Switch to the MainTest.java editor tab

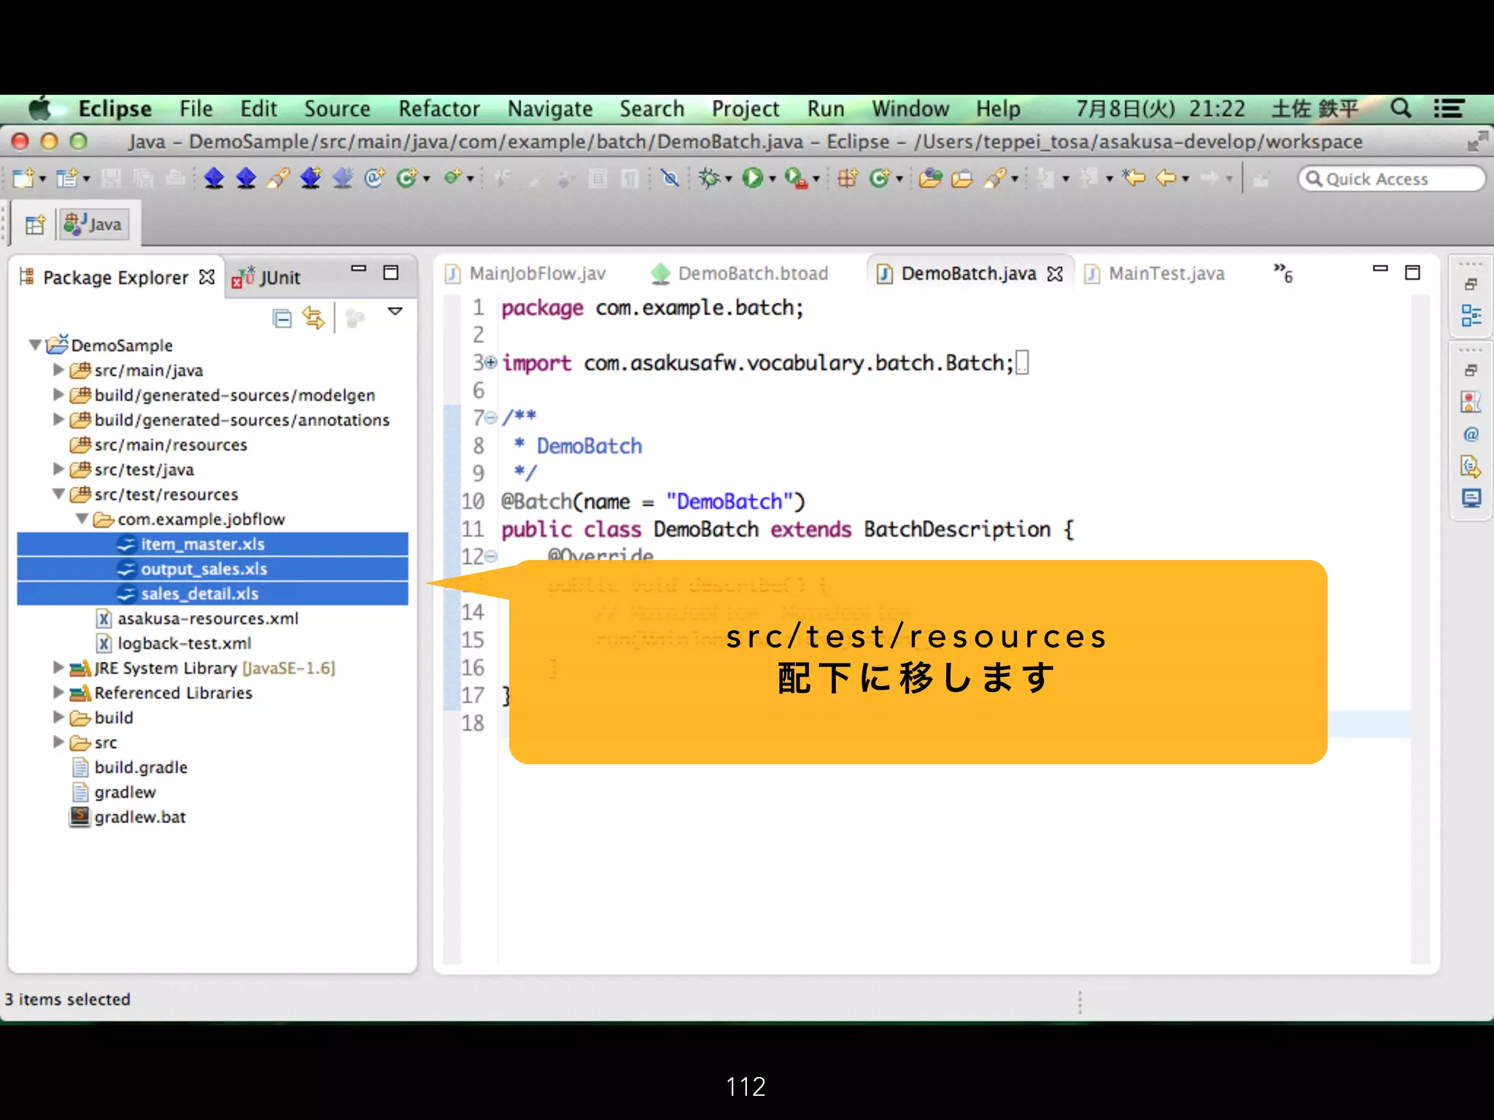(1165, 273)
